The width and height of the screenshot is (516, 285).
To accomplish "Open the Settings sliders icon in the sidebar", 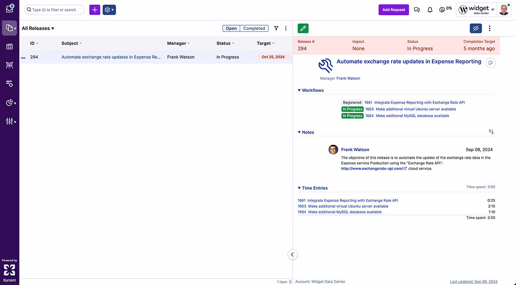I will click(10, 122).
